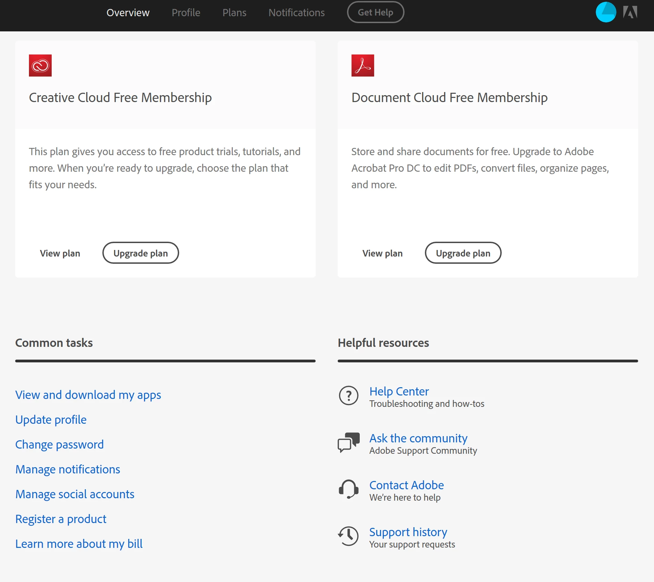Open the Profile tab
This screenshot has width=654, height=582.
click(x=186, y=12)
